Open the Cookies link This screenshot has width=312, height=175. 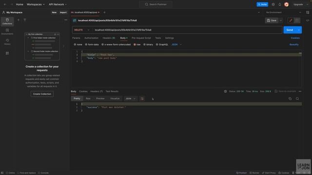pyautogui.click(x=295, y=38)
